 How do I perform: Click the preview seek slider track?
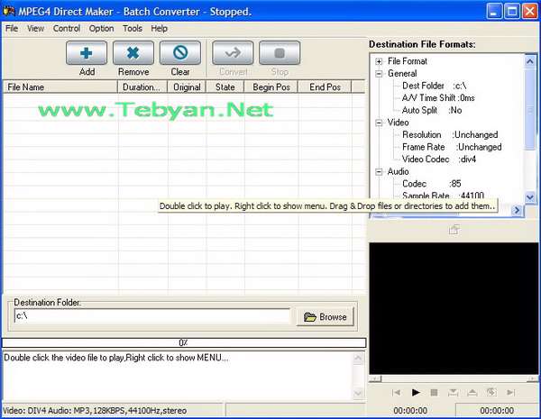click(x=454, y=379)
